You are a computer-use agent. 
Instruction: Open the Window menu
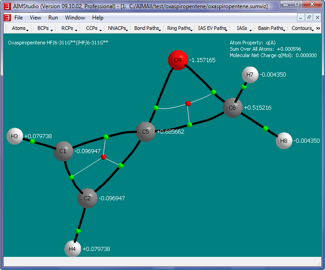[75, 18]
